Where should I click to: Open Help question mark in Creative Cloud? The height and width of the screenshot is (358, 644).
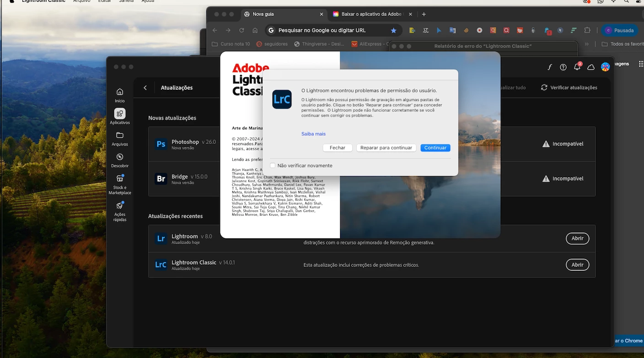click(x=563, y=67)
